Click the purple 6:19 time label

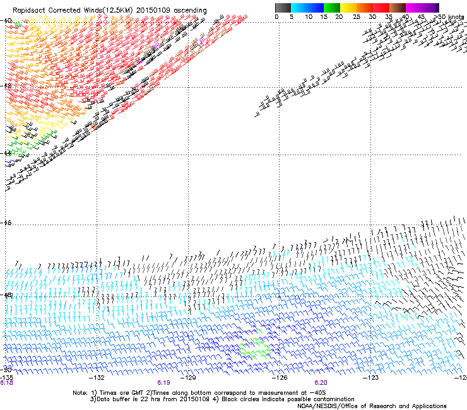(163, 383)
